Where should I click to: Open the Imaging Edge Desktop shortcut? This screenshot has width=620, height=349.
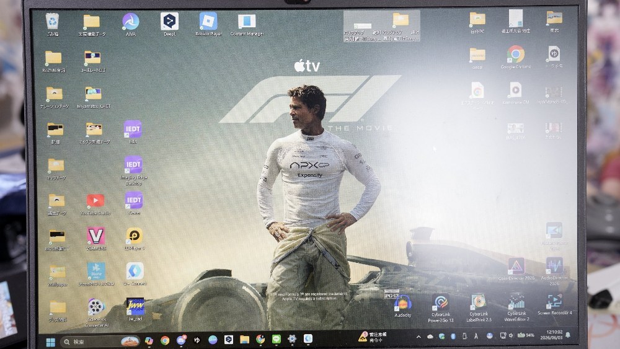pos(134,170)
